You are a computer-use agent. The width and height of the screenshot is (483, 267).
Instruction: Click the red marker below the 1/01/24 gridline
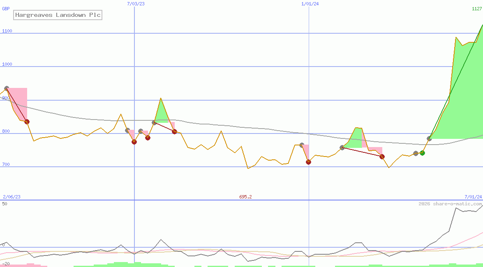308,161
